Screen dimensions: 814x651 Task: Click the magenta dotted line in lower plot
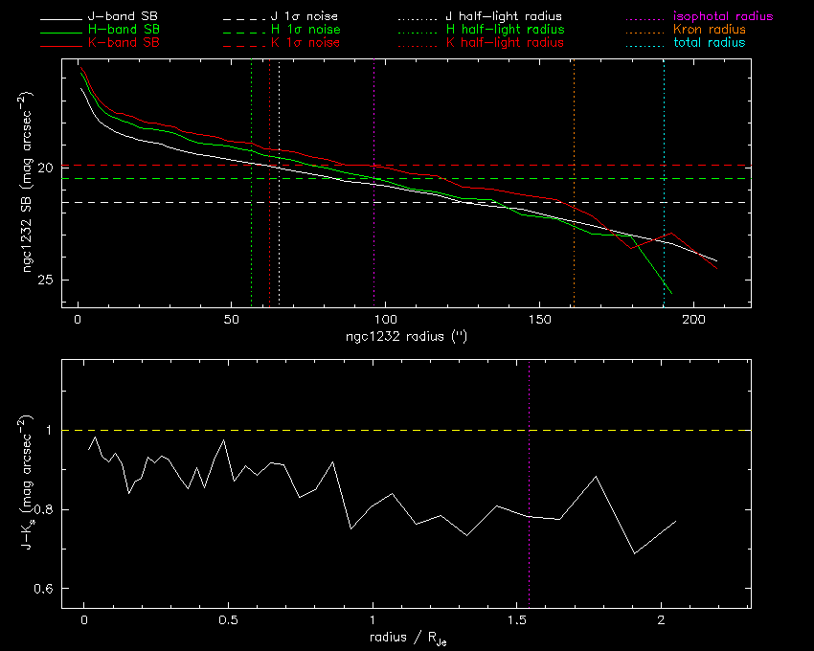[529, 498]
